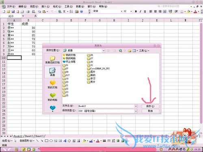
Task: Toggle Align Right
Action: pyautogui.click(x=160, y=11)
